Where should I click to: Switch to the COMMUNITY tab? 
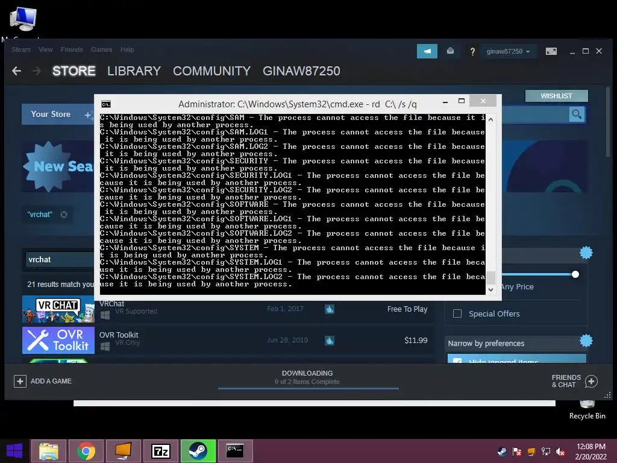[x=211, y=71]
